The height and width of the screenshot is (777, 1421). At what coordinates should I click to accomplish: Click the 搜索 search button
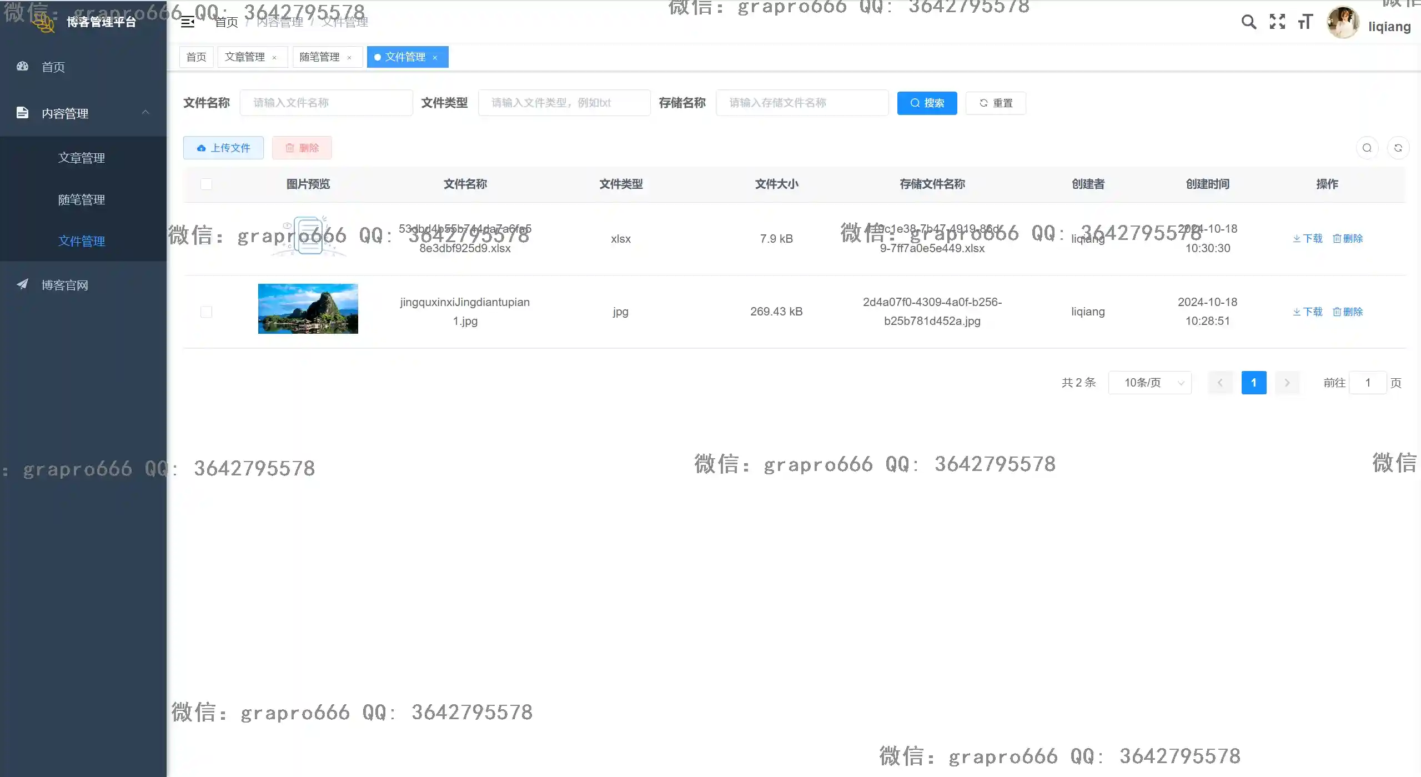[x=926, y=103]
